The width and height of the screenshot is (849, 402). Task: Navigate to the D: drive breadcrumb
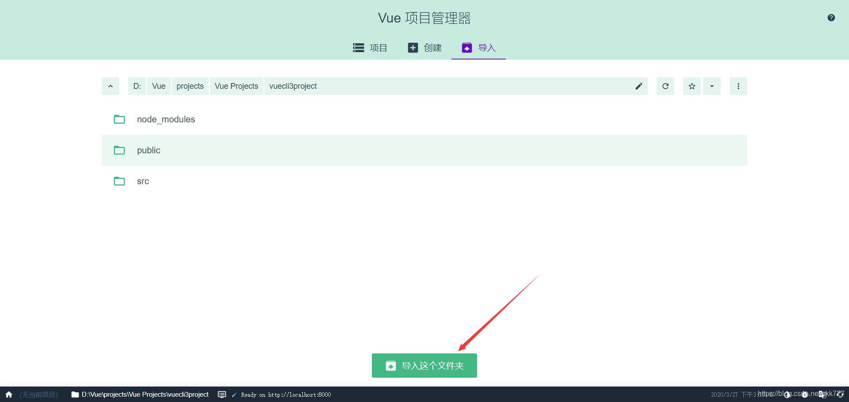click(137, 86)
